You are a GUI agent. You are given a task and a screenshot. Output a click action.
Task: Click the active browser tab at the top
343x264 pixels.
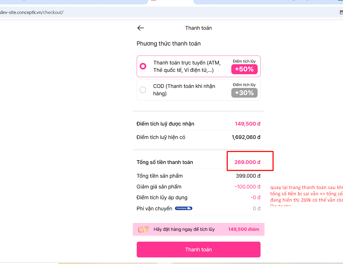point(171,2)
